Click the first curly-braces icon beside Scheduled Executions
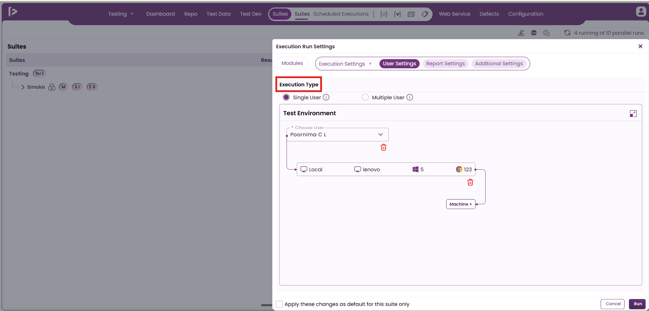Viewport: 649px width, 311px height. (384, 14)
